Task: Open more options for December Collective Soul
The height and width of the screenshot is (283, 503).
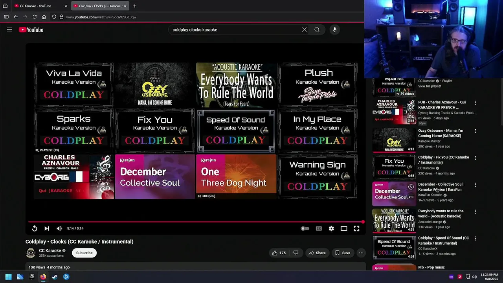Action: click(x=475, y=185)
